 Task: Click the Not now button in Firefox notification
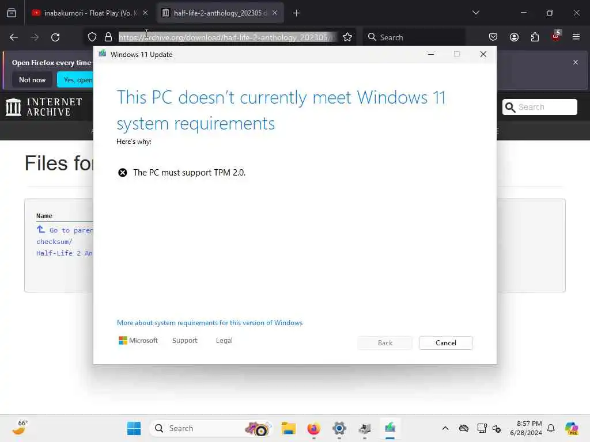(x=32, y=79)
